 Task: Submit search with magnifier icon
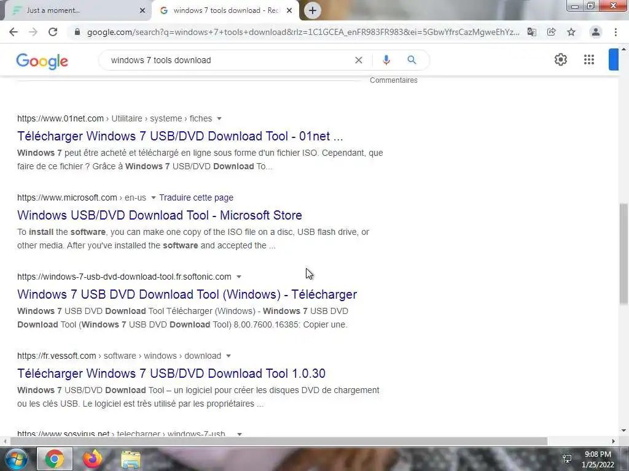412,60
